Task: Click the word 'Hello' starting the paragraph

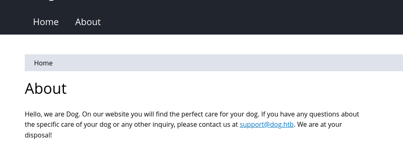Action: pyautogui.click(x=33, y=114)
